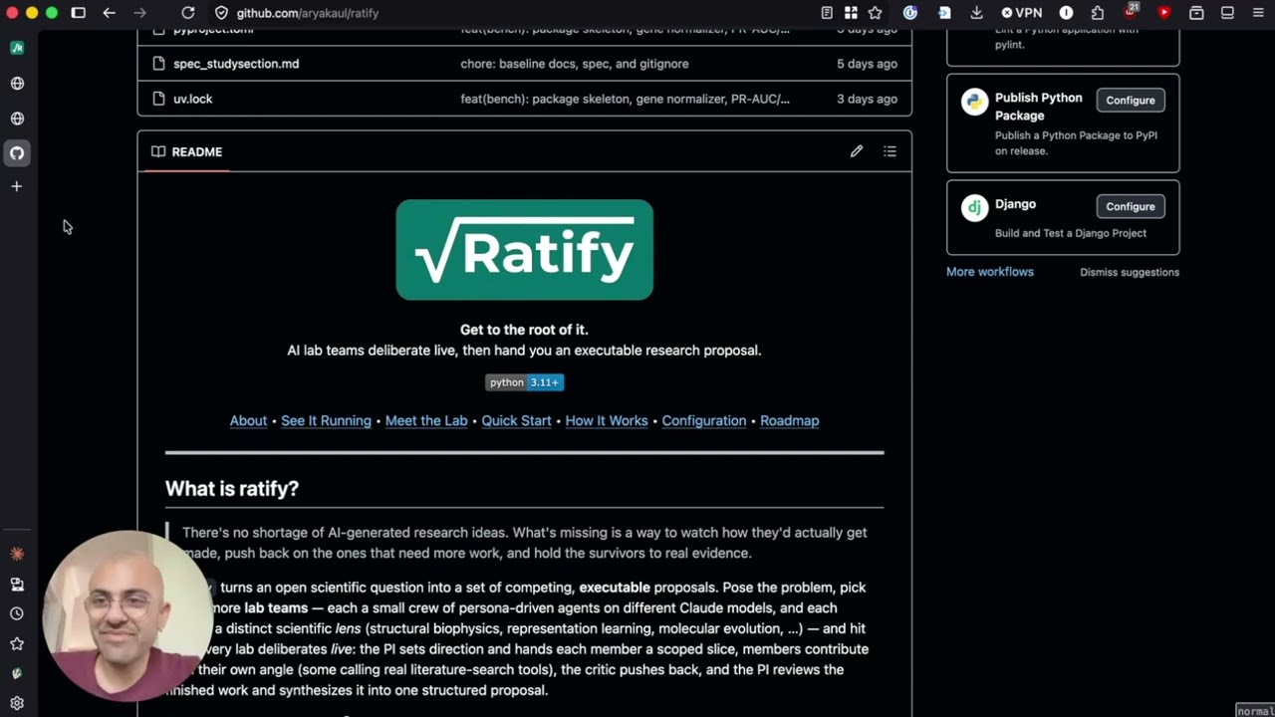
Task: Open the How It Works link
Action: (607, 420)
